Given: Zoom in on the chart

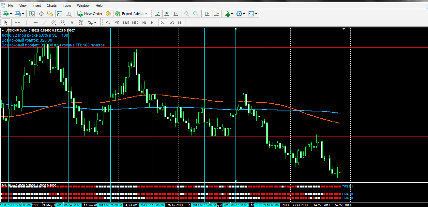Looking at the screenshot, I should (x=187, y=14).
